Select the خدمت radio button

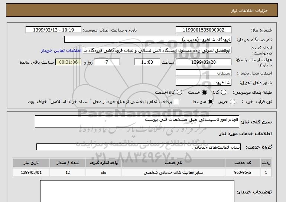(x=204, y=92)
